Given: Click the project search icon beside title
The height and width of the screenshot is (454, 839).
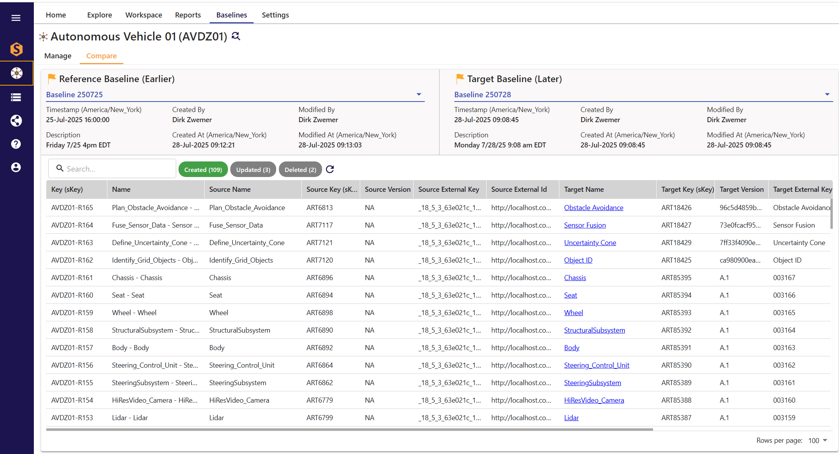Looking at the screenshot, I should (x=236, y=36).
